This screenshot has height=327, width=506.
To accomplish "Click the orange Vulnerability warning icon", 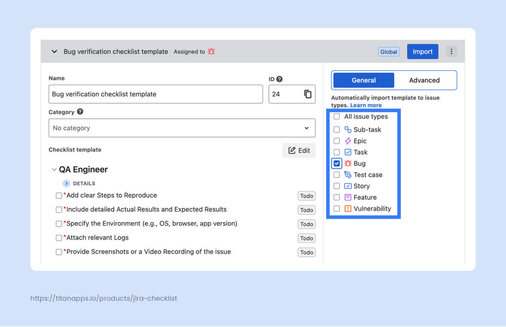I will click(x=347, y=209).
